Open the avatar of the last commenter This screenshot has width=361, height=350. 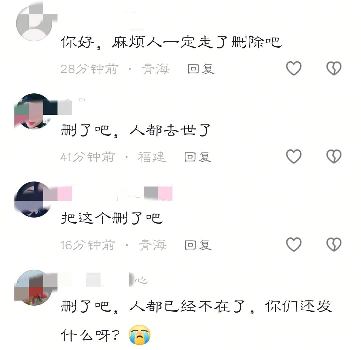coord(34,288)
